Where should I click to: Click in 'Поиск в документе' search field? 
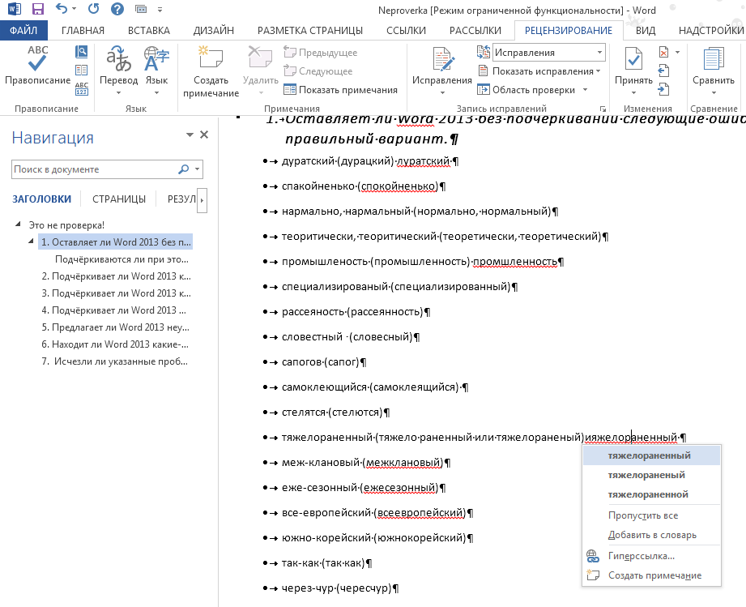coord(94,169)
